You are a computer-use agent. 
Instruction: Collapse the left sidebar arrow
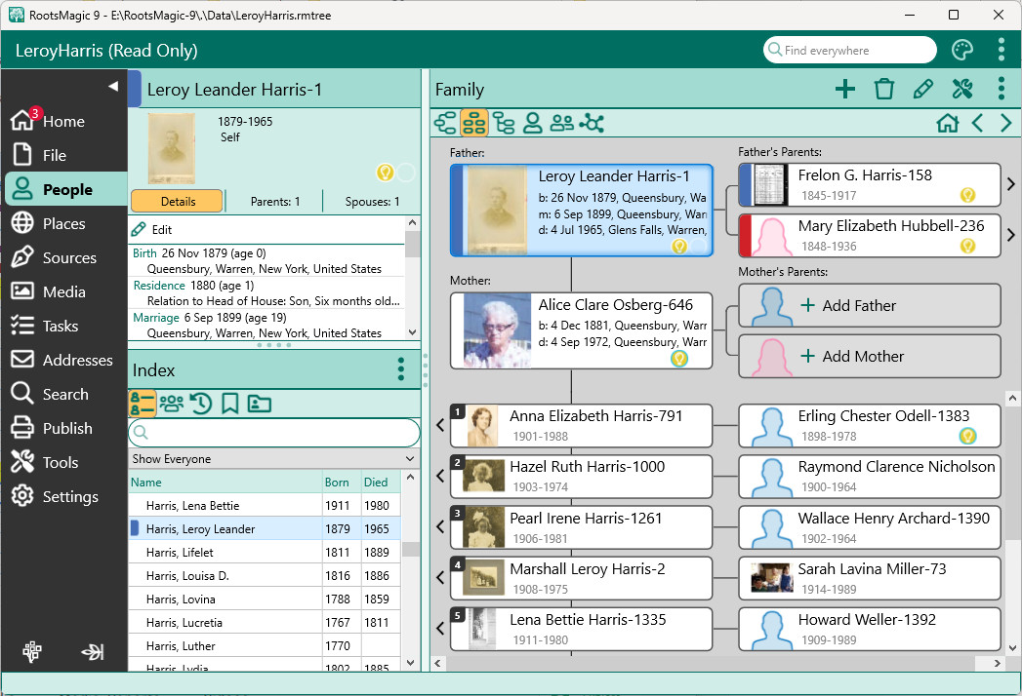pyautogui.click(x=112, y=86)
